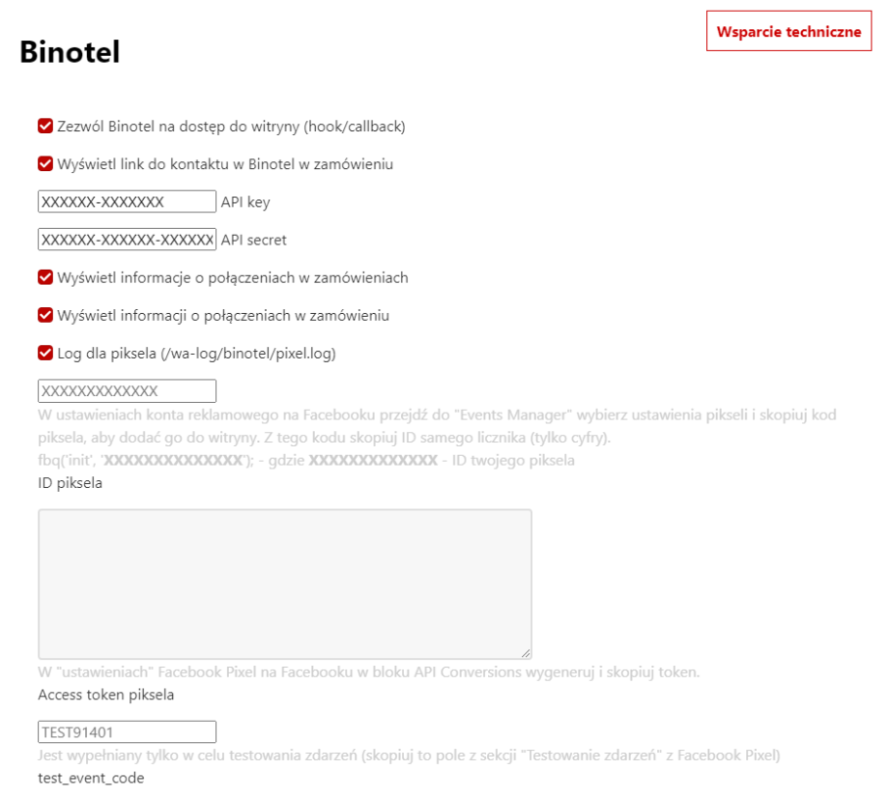Click the 'test_event_code' label
The width and height of the screenshot is (889, 799).
tap(91, 778)
